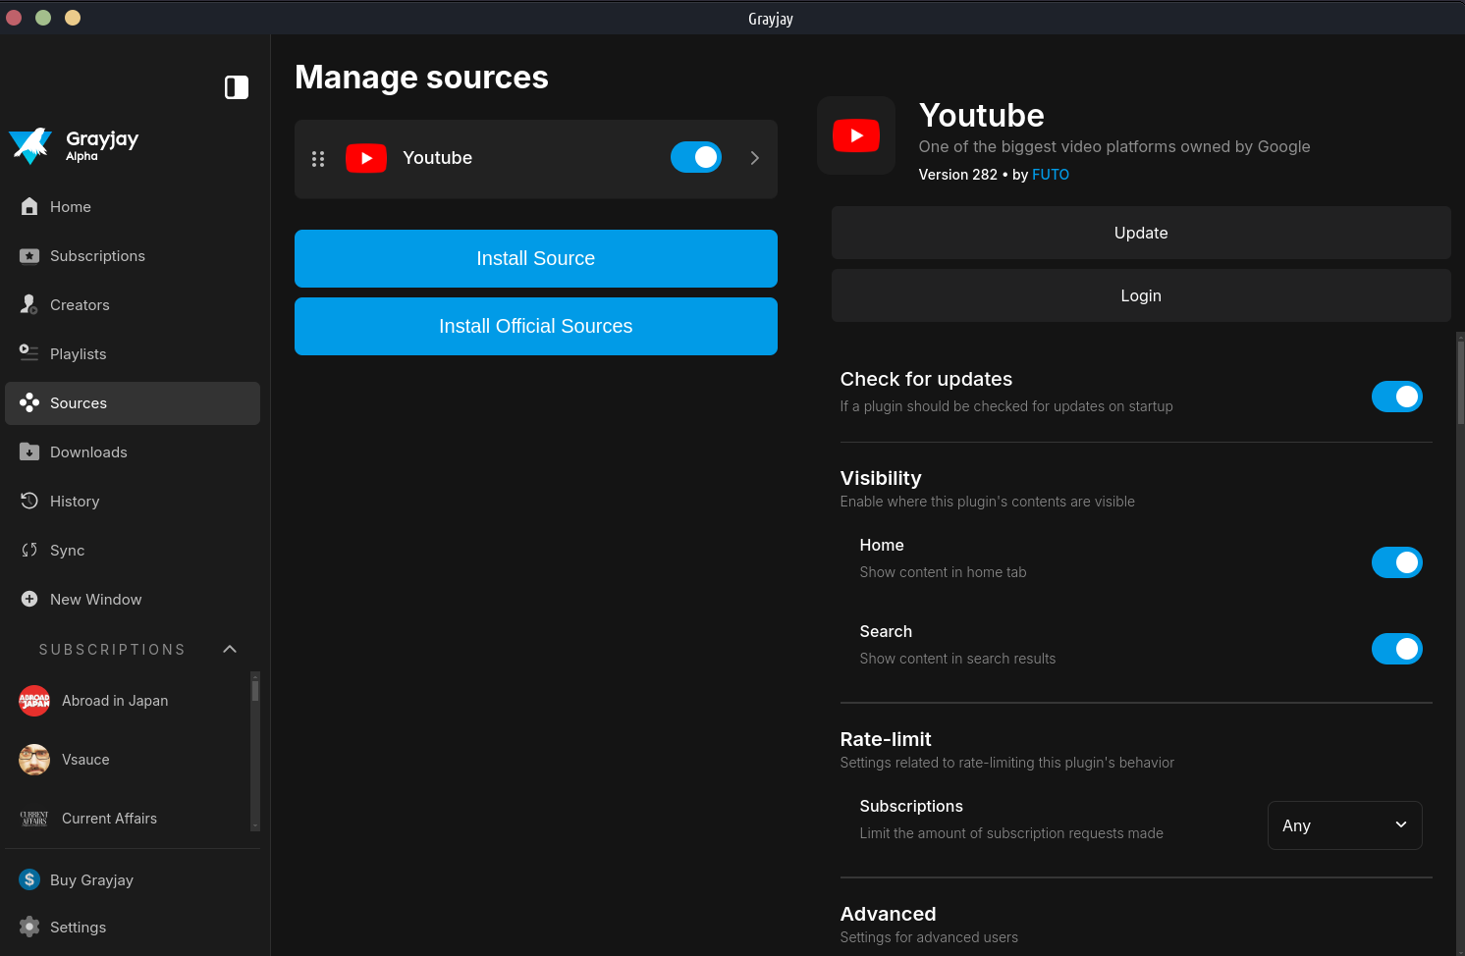Go to Downloads in sidebar
This screenshot has width=1465, height=956.
coord(88,452)
